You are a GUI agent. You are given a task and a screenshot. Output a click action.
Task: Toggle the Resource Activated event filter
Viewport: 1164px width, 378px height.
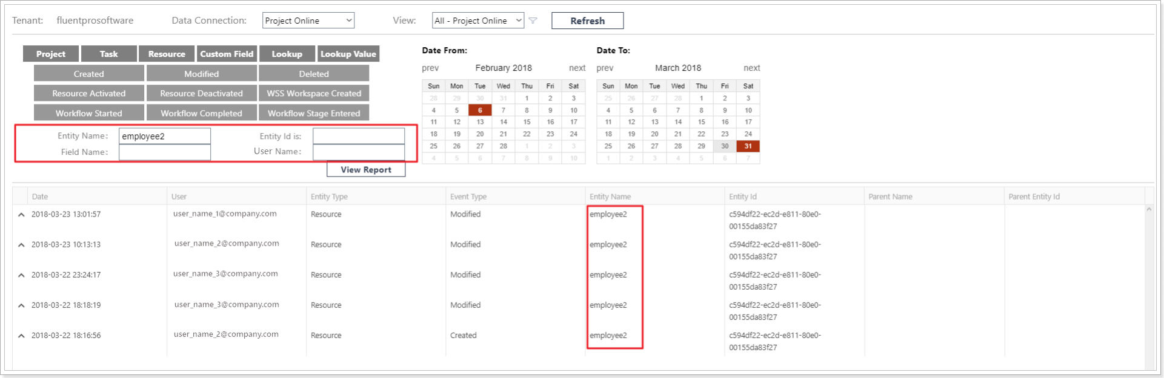coord(89,93)
